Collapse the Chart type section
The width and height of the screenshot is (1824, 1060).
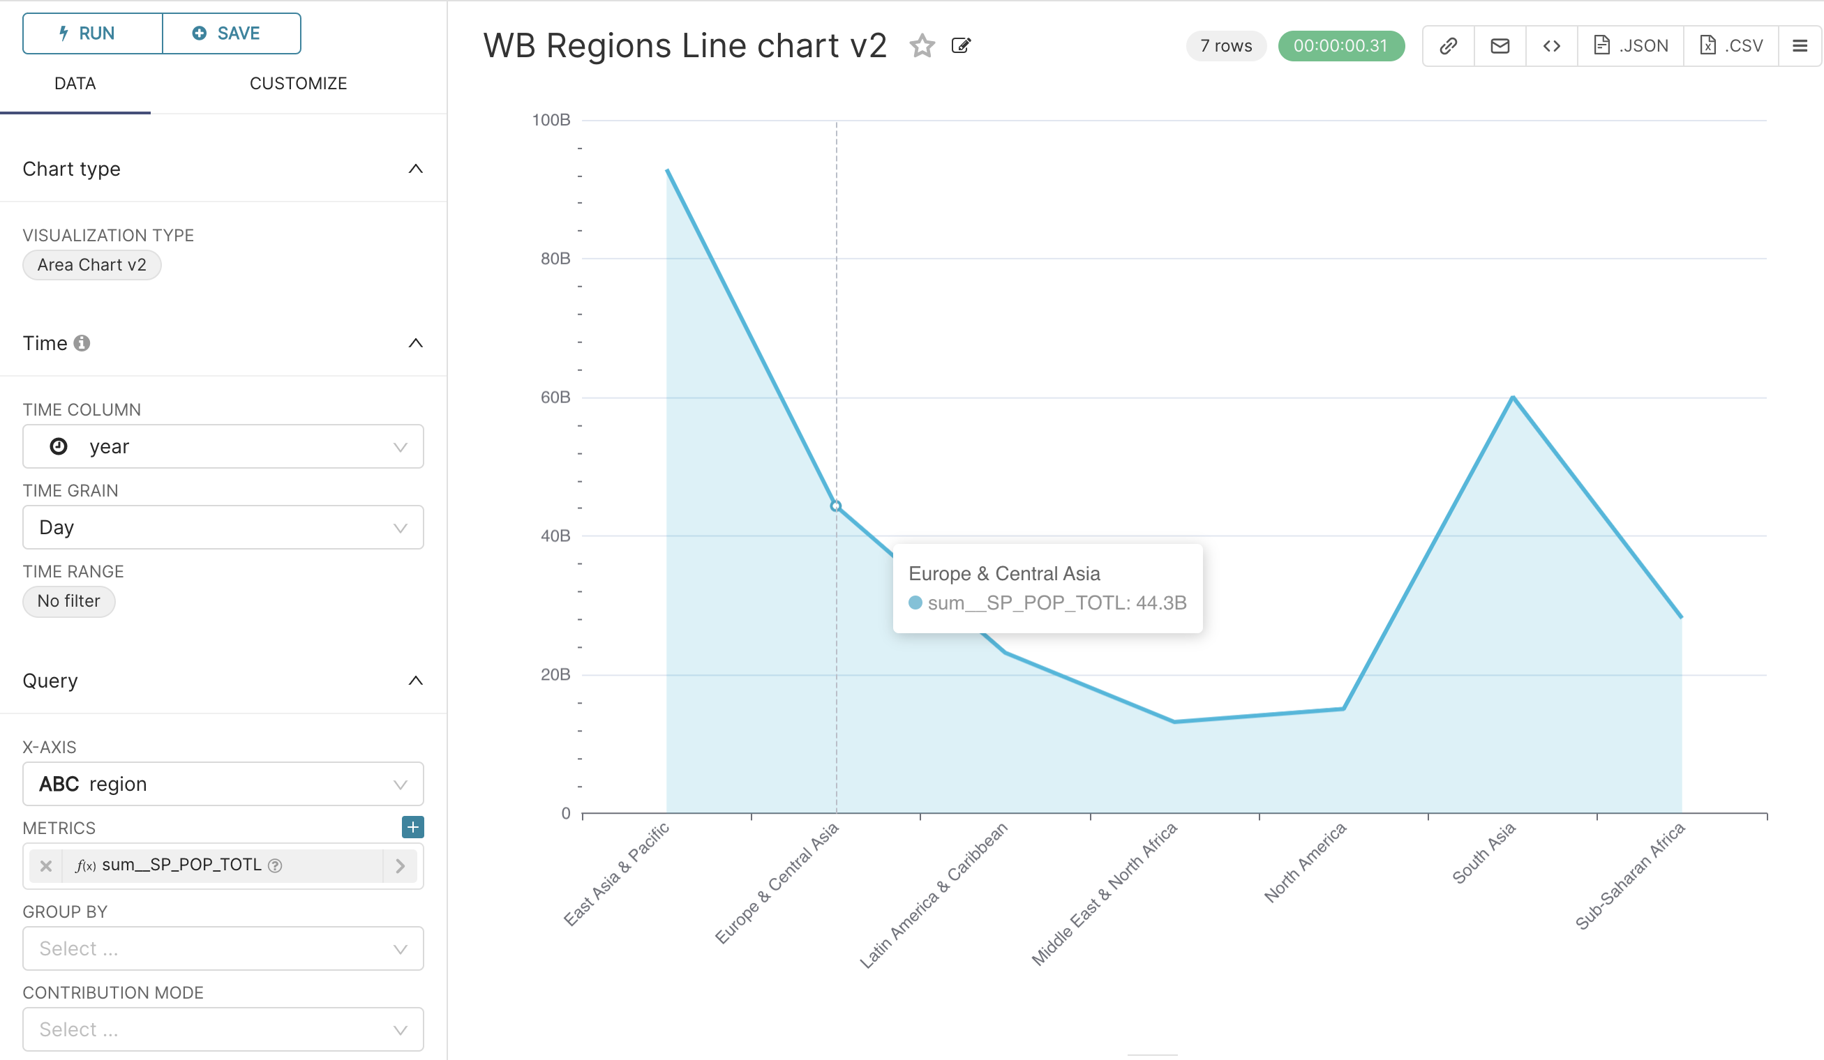click(415, 169)
